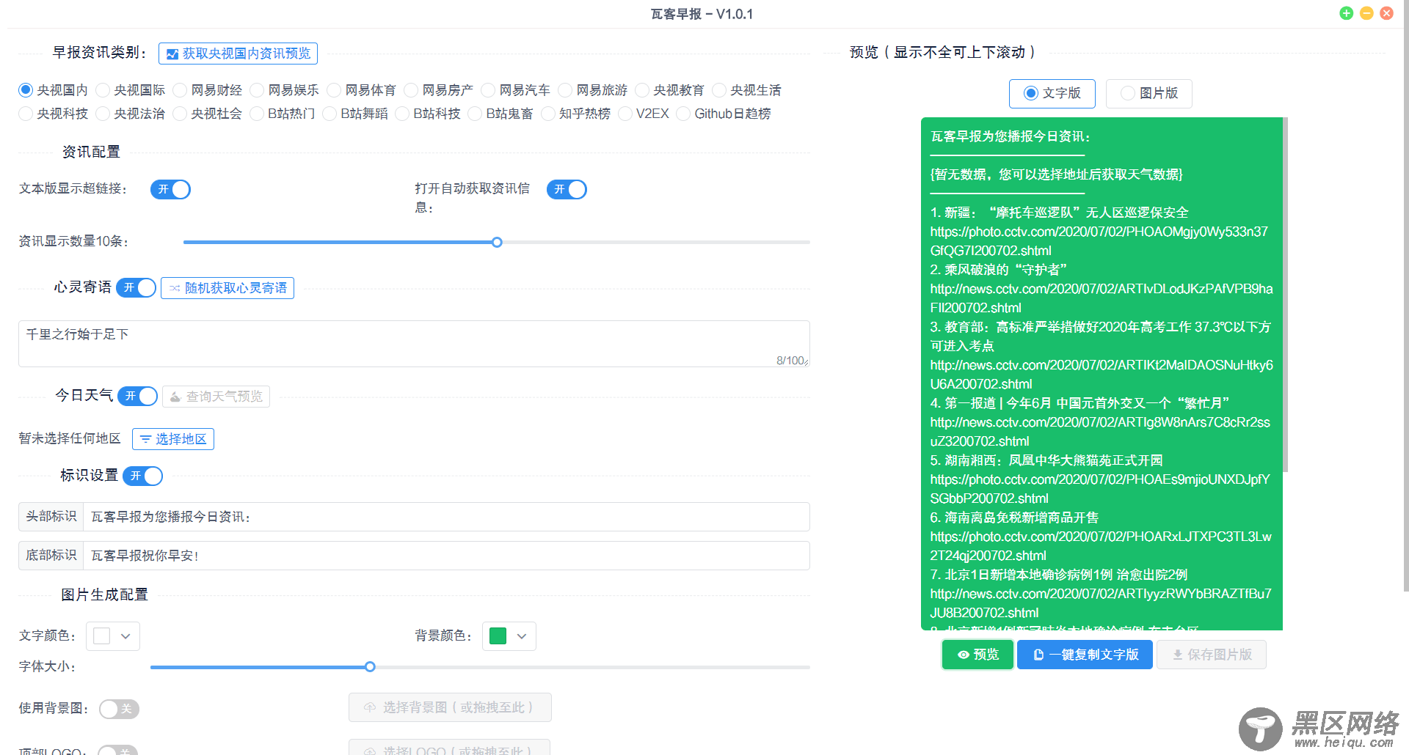Screen dimensions: 1409x755
Task: Select the 央视社会 radio button
Action: click(x=207, y=114)
